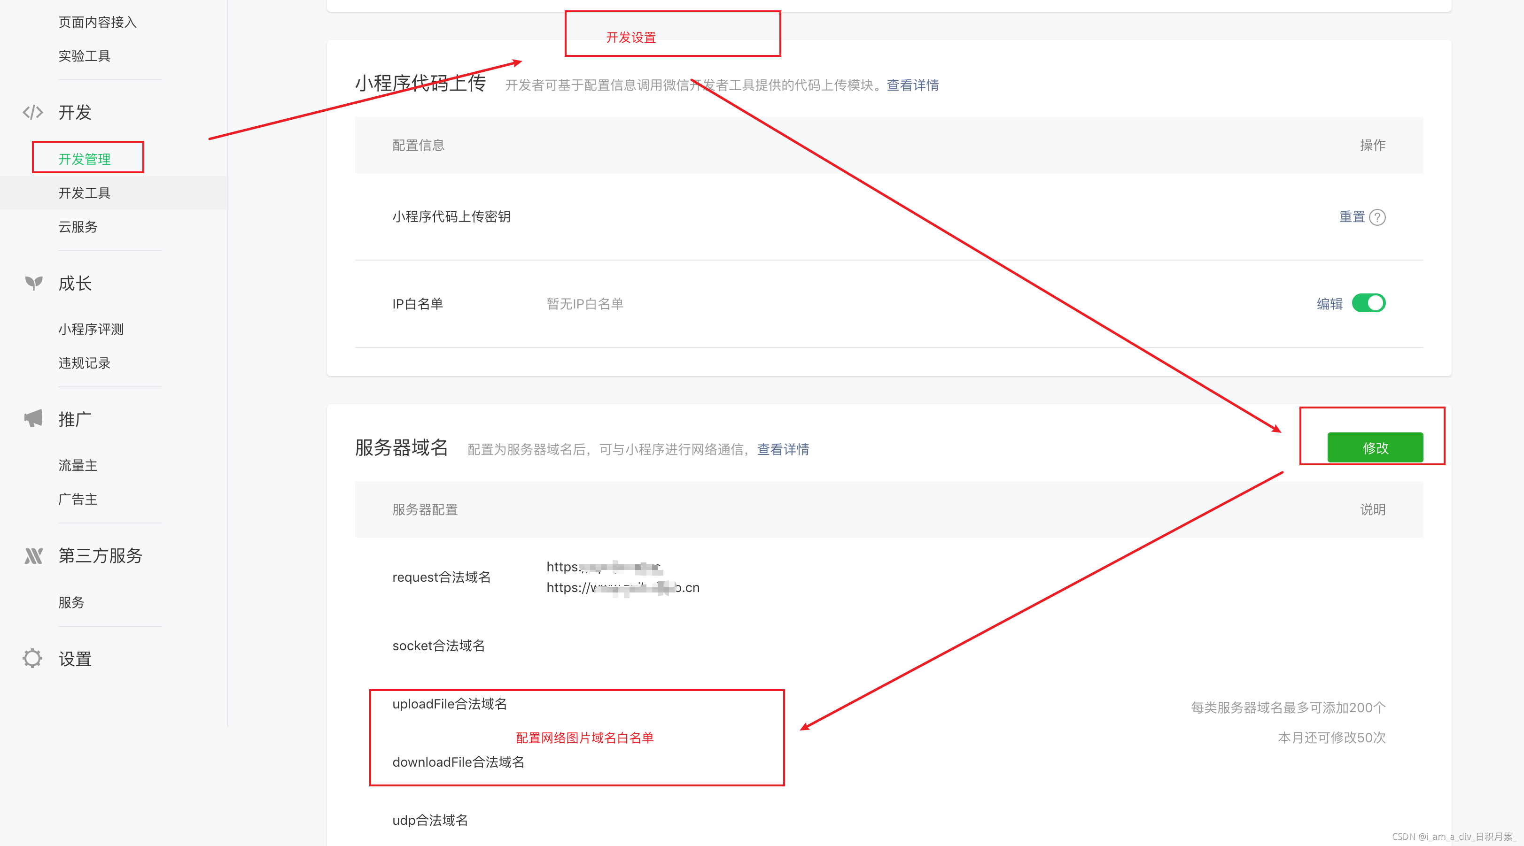Click the 设置 gear icon
The image size is (1524, 846).
point(32,658)
